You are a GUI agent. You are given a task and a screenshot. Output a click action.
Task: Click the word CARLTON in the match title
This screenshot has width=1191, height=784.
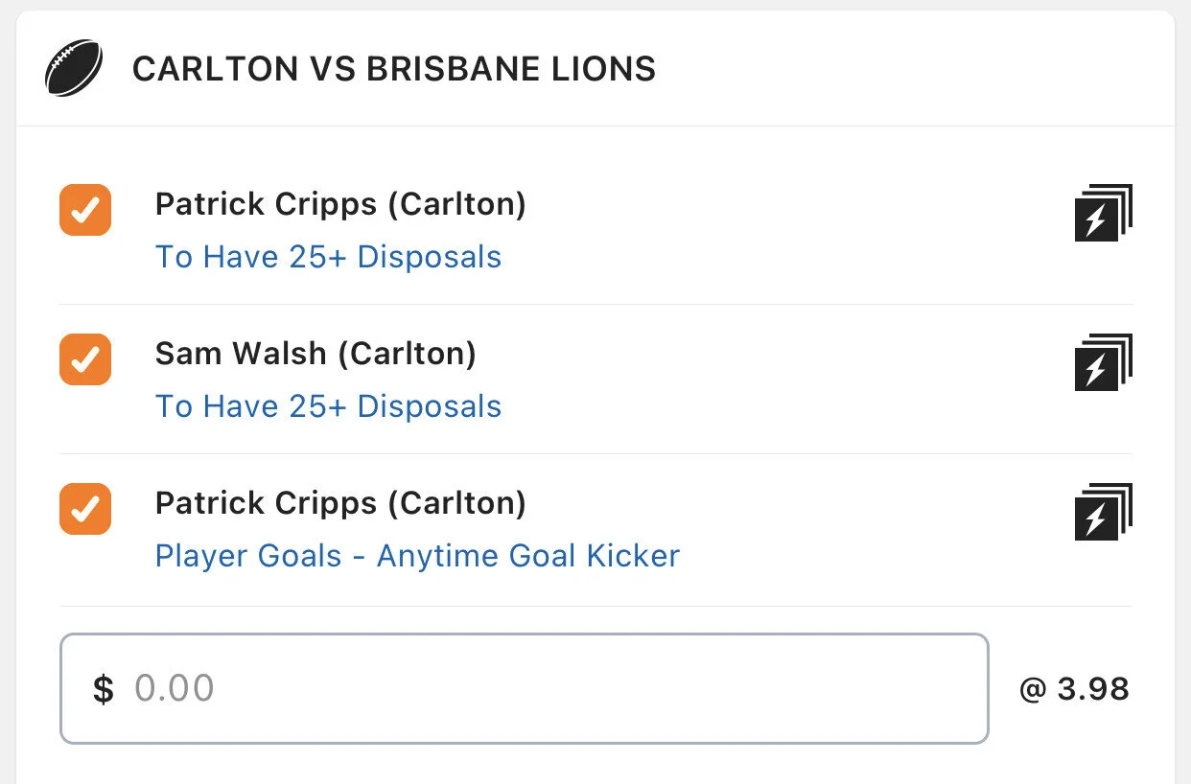point(201,69)
